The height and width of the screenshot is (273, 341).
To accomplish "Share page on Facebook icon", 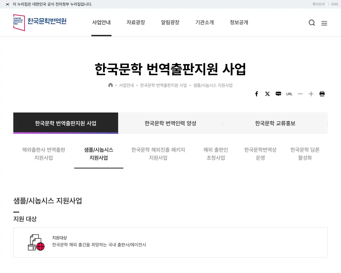I will click(x=257, y=94).
